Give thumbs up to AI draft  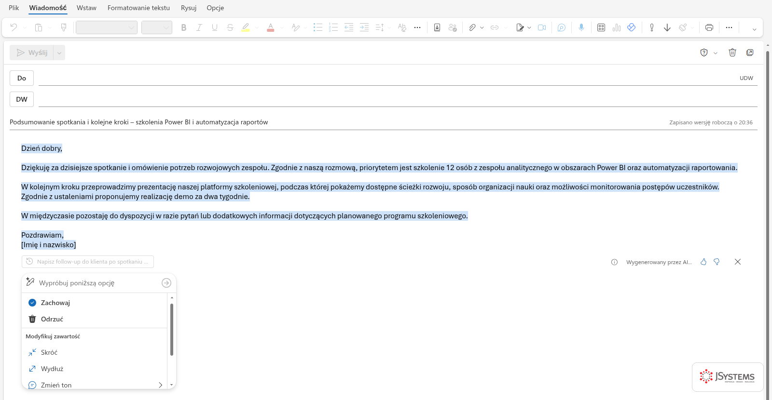(x=703, y=262)
